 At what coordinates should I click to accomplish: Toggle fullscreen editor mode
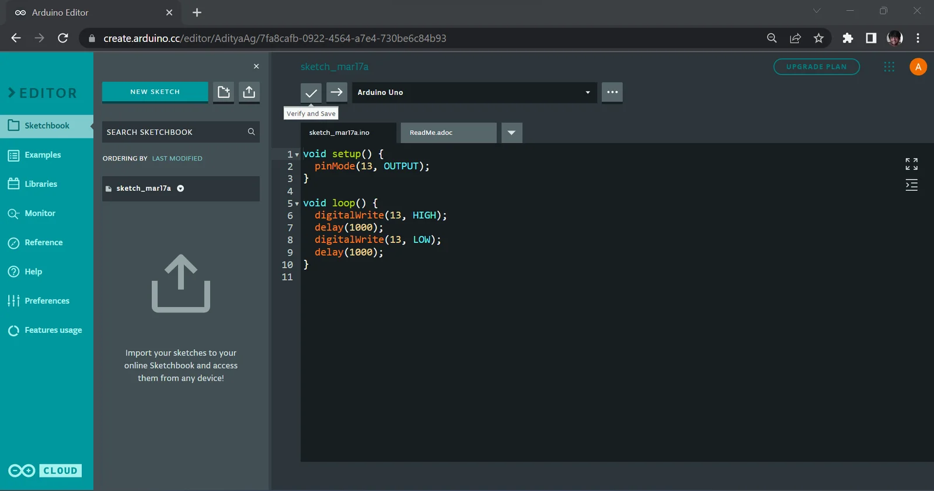pyautogui.click(x=911, y=164)
